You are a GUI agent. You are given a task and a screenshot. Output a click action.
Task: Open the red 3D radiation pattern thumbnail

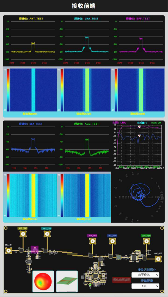point(43,281)
